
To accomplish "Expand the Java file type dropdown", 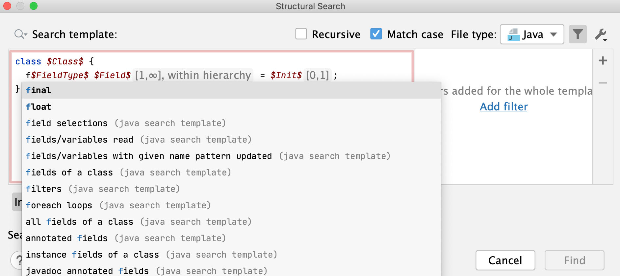I will (554, 34).
